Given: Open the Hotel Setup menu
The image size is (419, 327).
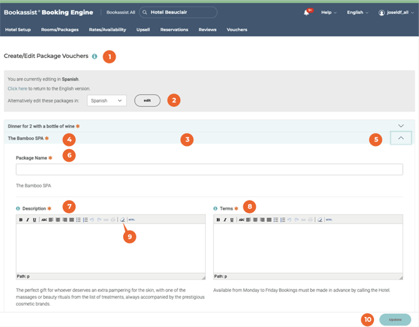Looking at the screenshot, I should click(18, 29).
